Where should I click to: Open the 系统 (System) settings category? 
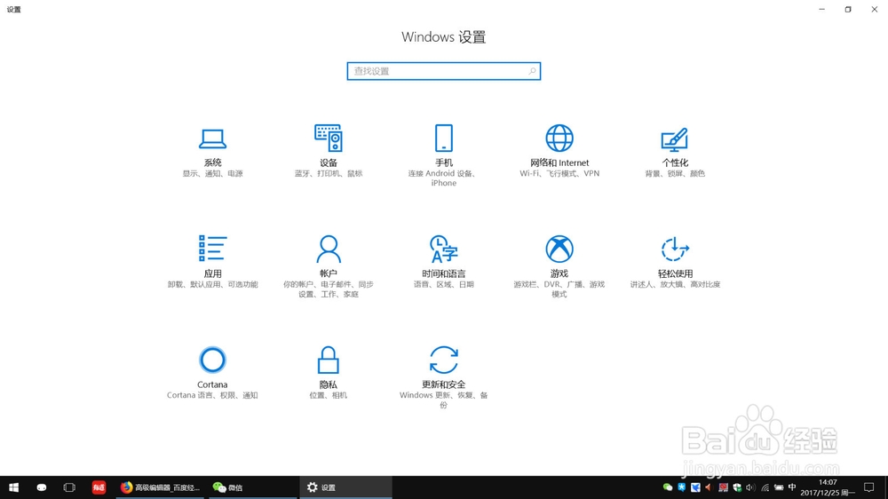click(x=212, y=151)
